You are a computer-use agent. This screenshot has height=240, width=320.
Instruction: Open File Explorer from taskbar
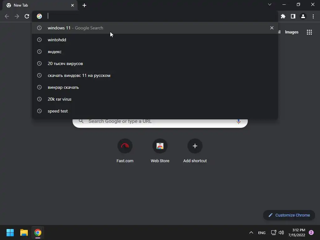[x=24, y=232]
